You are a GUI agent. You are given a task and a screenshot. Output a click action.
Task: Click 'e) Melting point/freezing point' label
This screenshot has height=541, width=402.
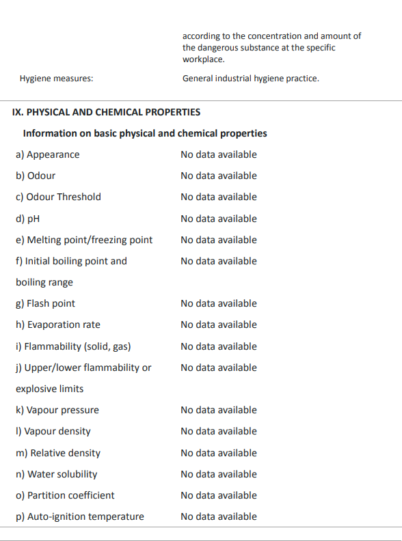pyautogui.click(x=84, y=240)
